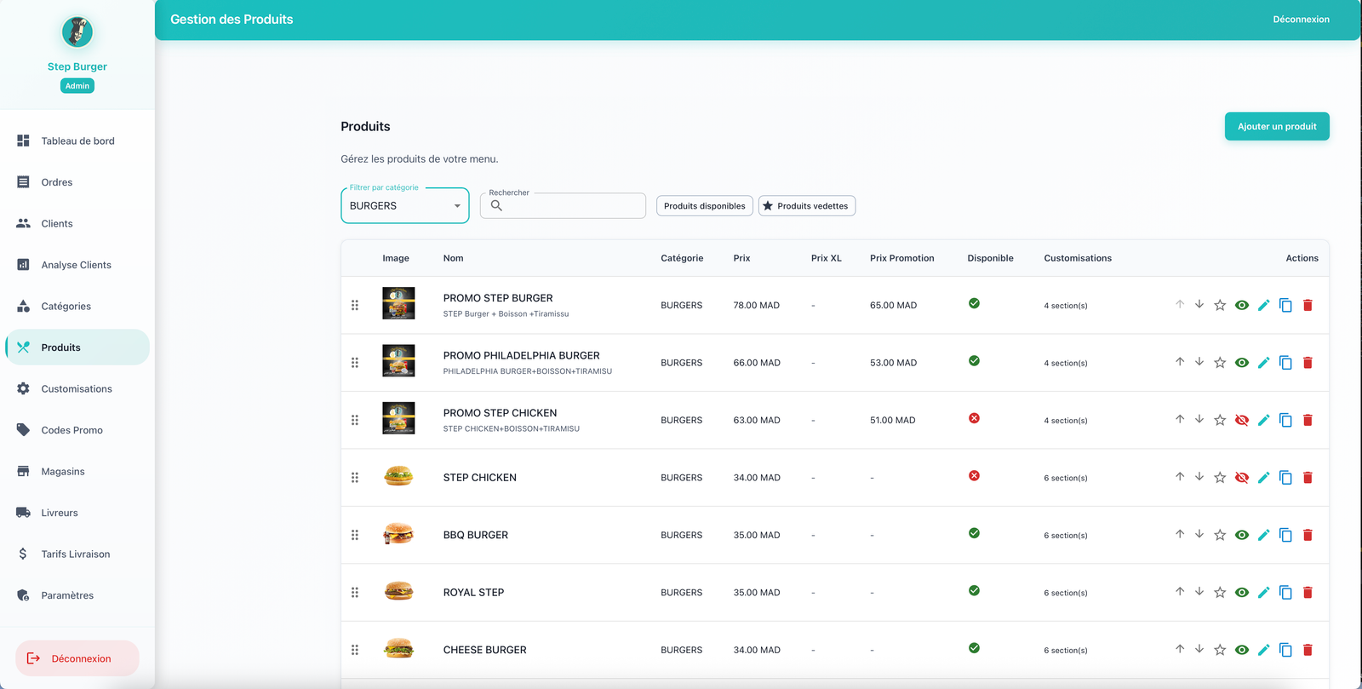Hide the BBQ BURGER product
This screenshot has height=689, width=1362.
(x=1242, y=535)
